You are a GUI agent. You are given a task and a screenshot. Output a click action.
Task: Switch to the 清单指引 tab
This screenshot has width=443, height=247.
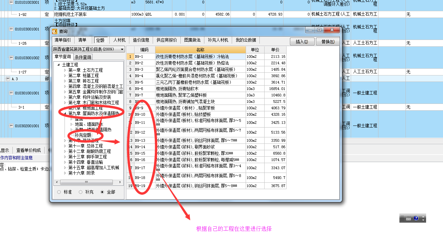(x=63, y=40)
